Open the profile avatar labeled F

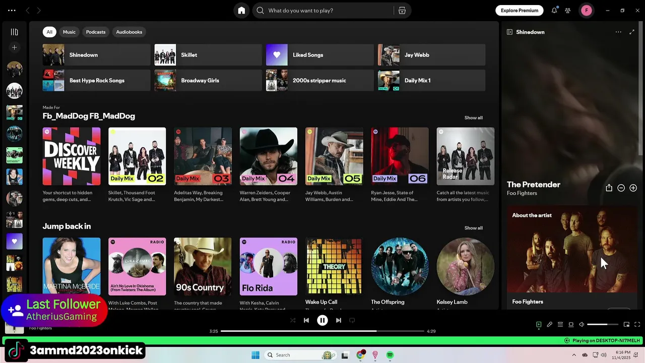point(587,11)
